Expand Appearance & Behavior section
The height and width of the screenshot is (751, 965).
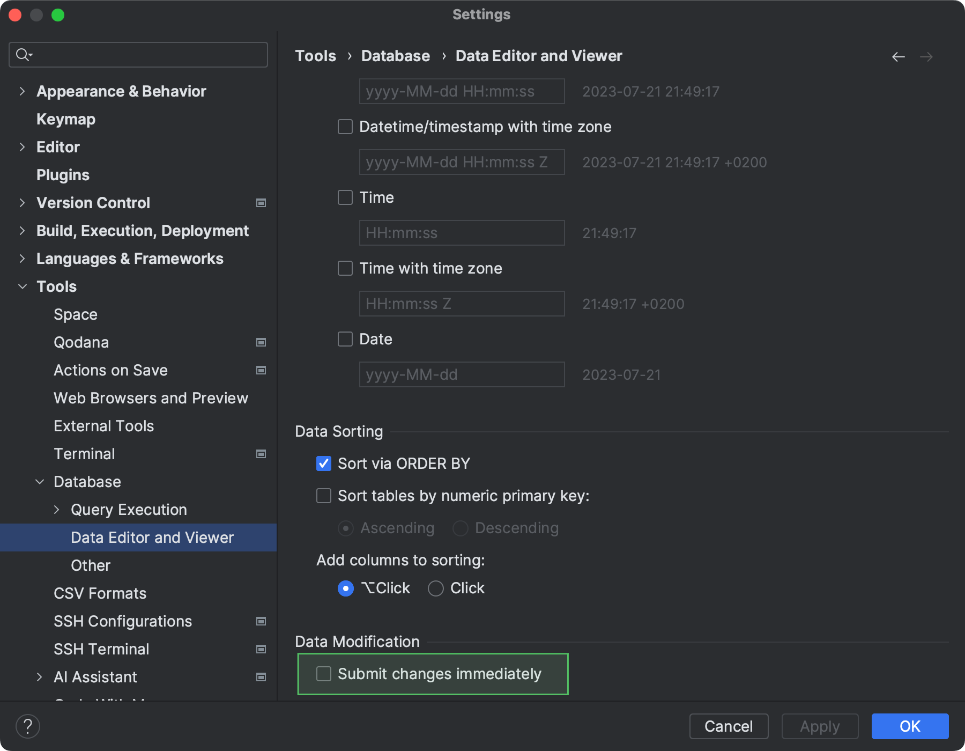[22, 91]
